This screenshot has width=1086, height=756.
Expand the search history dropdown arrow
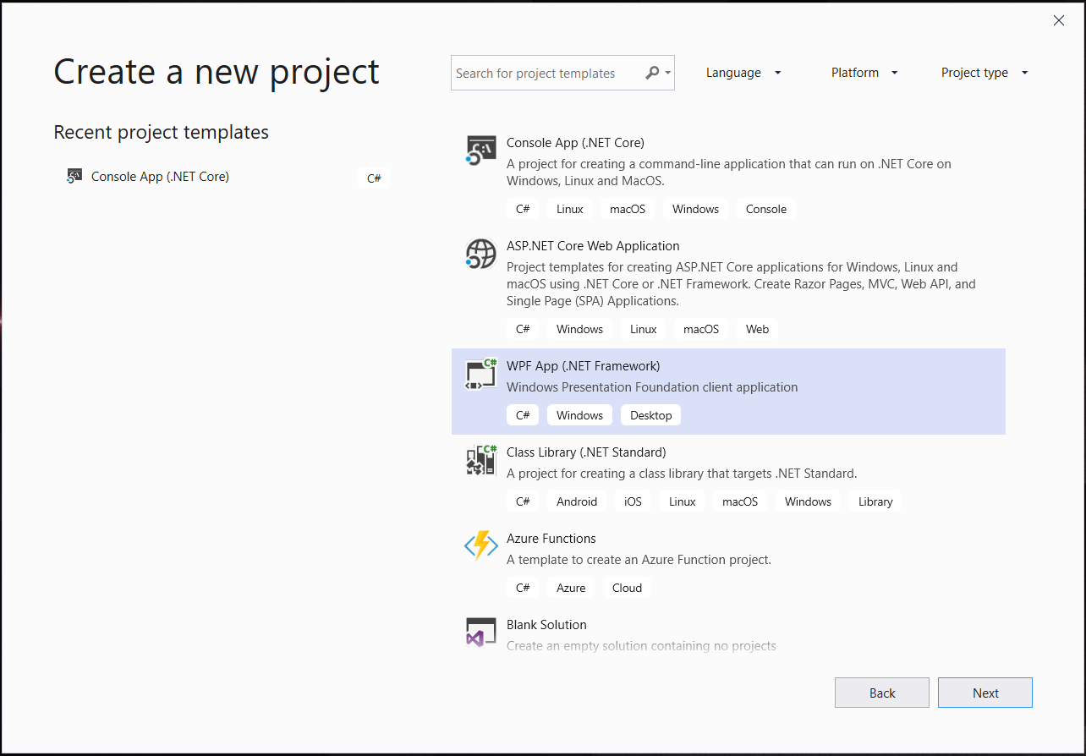(668, 73)
